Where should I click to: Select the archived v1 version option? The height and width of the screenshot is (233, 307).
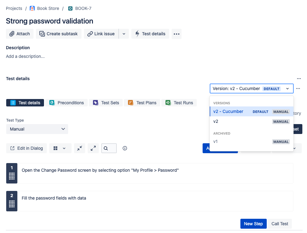[252, 142]
